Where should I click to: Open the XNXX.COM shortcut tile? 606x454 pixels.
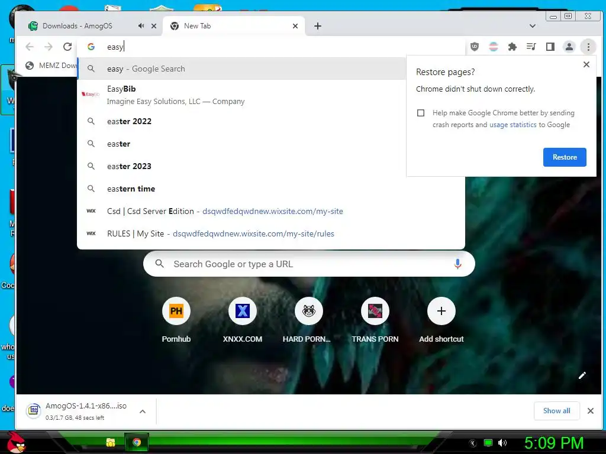pyautogui.click(x=242, y=320)
